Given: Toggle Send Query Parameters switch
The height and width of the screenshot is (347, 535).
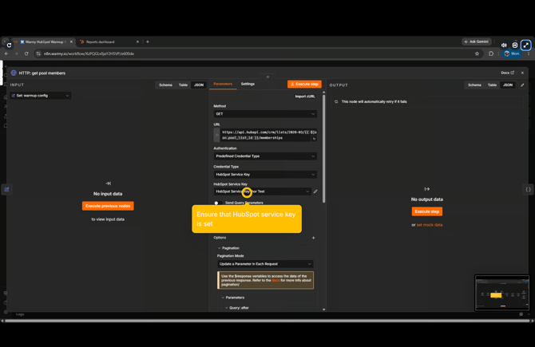Looking at the screenshot, I should tap(218, 203).
